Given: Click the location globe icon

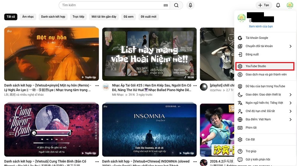Looking at the screenshot, I should (240, 119).
